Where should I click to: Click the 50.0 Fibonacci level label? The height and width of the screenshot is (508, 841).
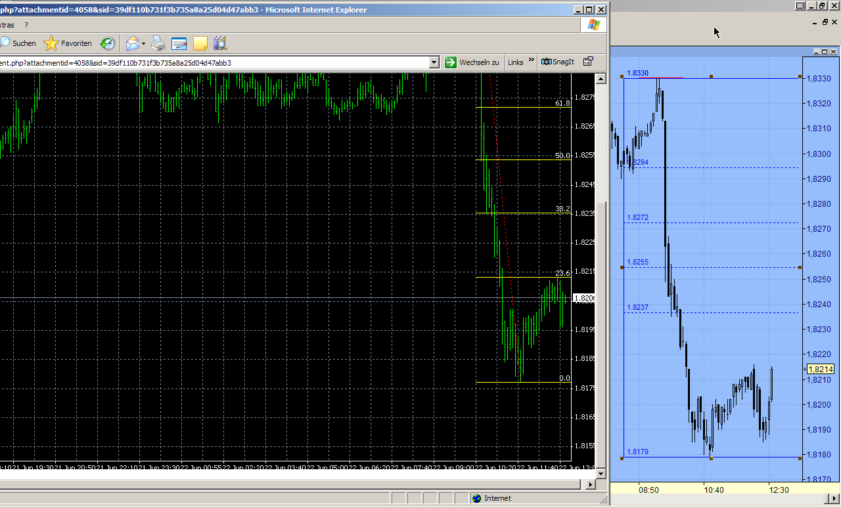[x=562, y=156]
